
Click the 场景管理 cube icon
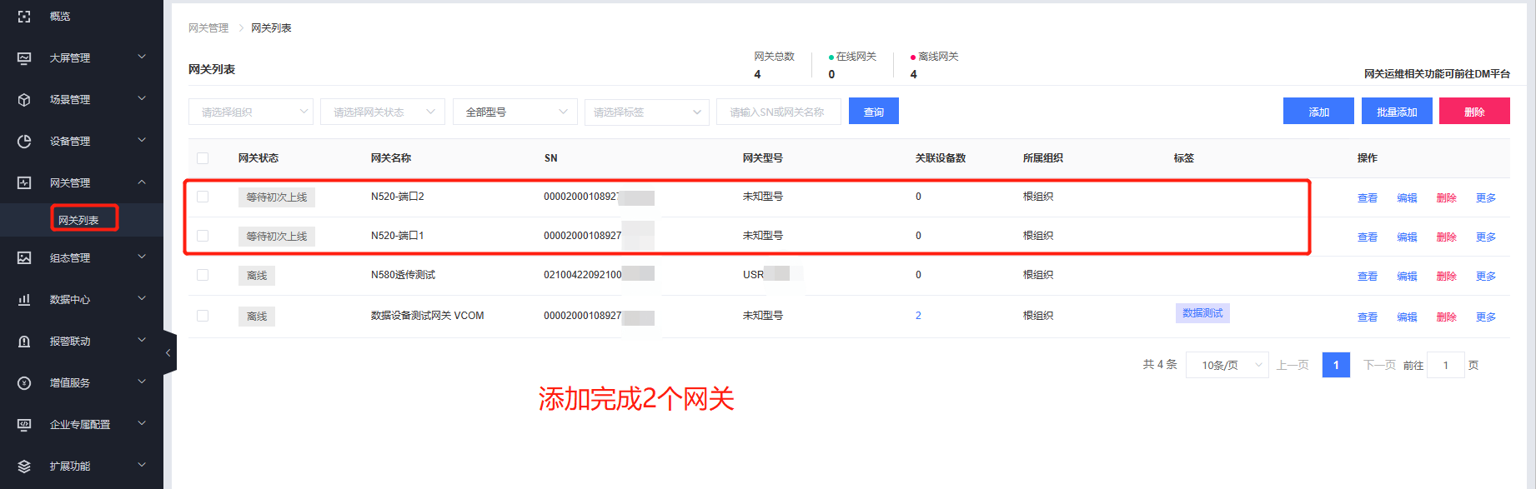[24, 100]
